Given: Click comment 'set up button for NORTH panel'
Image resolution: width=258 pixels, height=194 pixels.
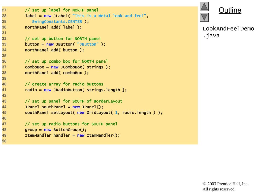Looking at the screenshot, I should point(63,39).
